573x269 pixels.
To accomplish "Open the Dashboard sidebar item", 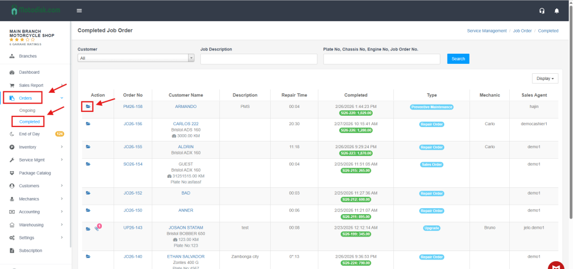I will click(29, 72).
